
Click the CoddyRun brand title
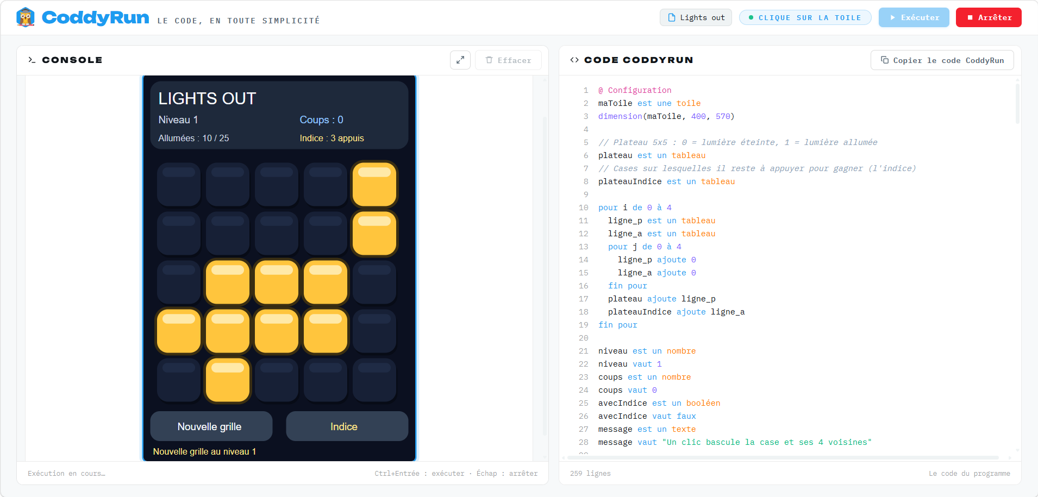pyautogui.click(x=95, y=17)
